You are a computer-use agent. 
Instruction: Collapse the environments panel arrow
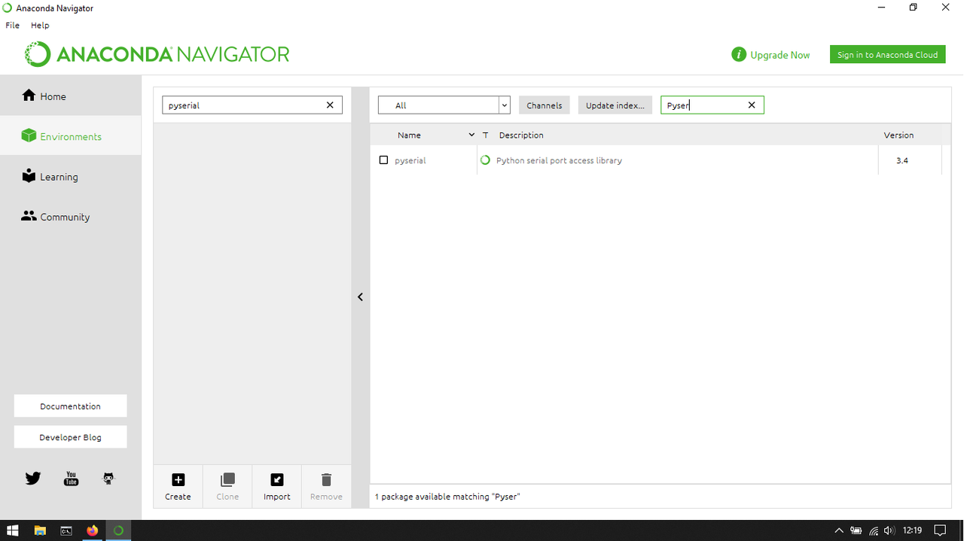(x=360, y=297)
